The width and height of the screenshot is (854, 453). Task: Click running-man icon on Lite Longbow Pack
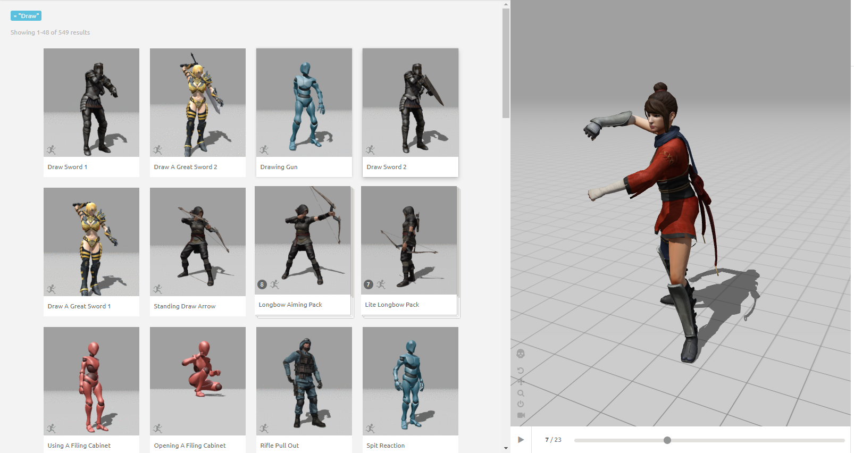coord(381,284)
